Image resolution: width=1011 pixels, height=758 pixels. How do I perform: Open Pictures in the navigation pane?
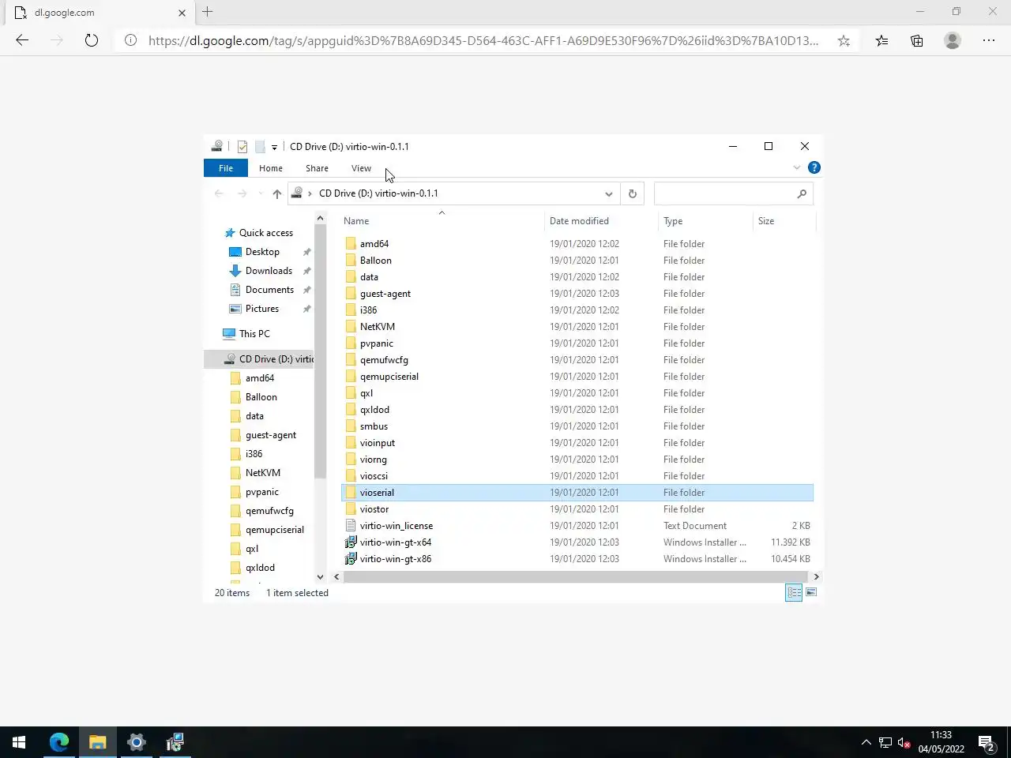(x=261, y=309)
